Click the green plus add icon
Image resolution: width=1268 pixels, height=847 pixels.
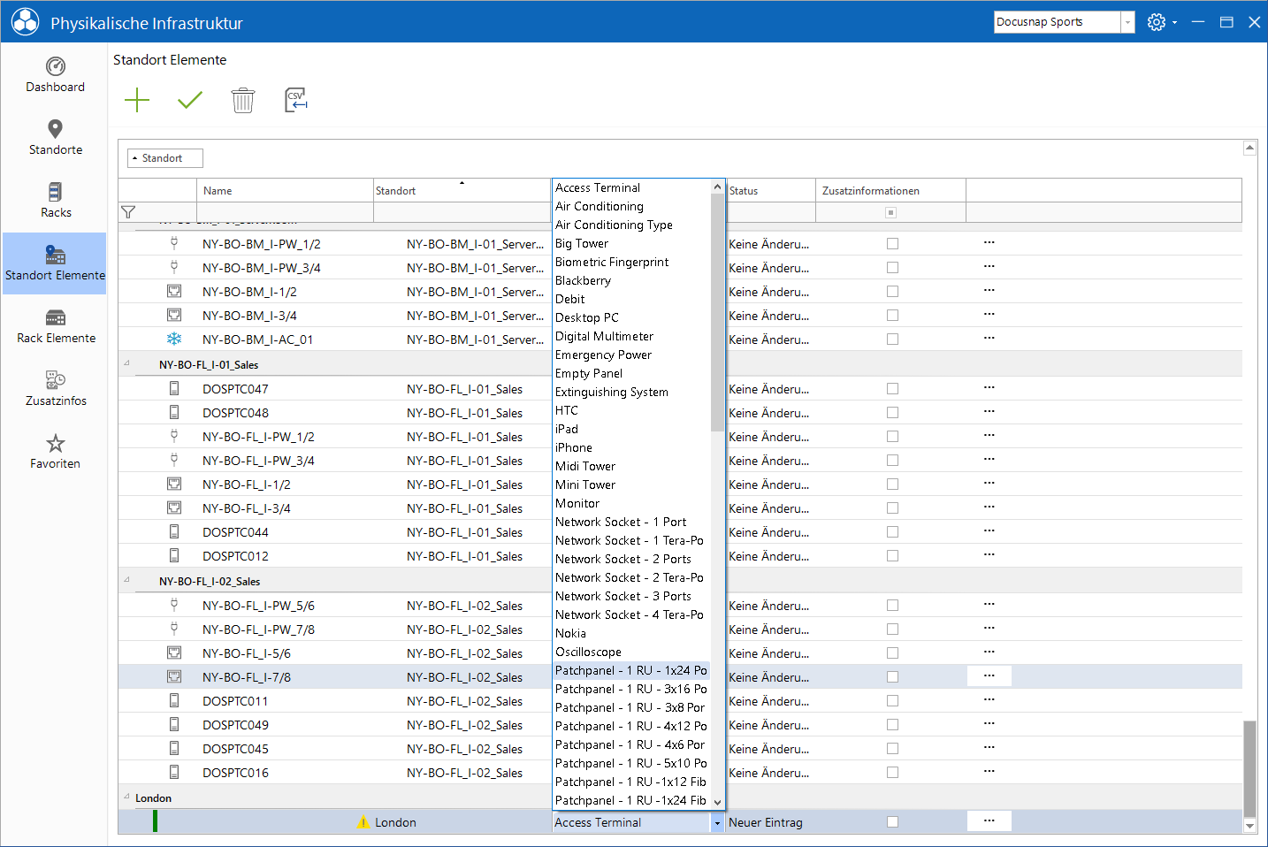[x=137, y=100]
